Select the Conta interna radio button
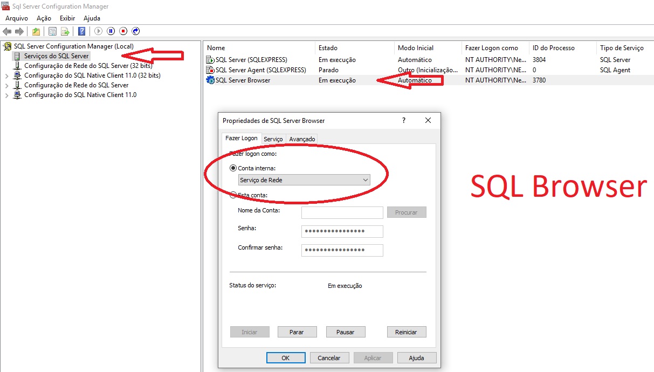 point(233,168)
